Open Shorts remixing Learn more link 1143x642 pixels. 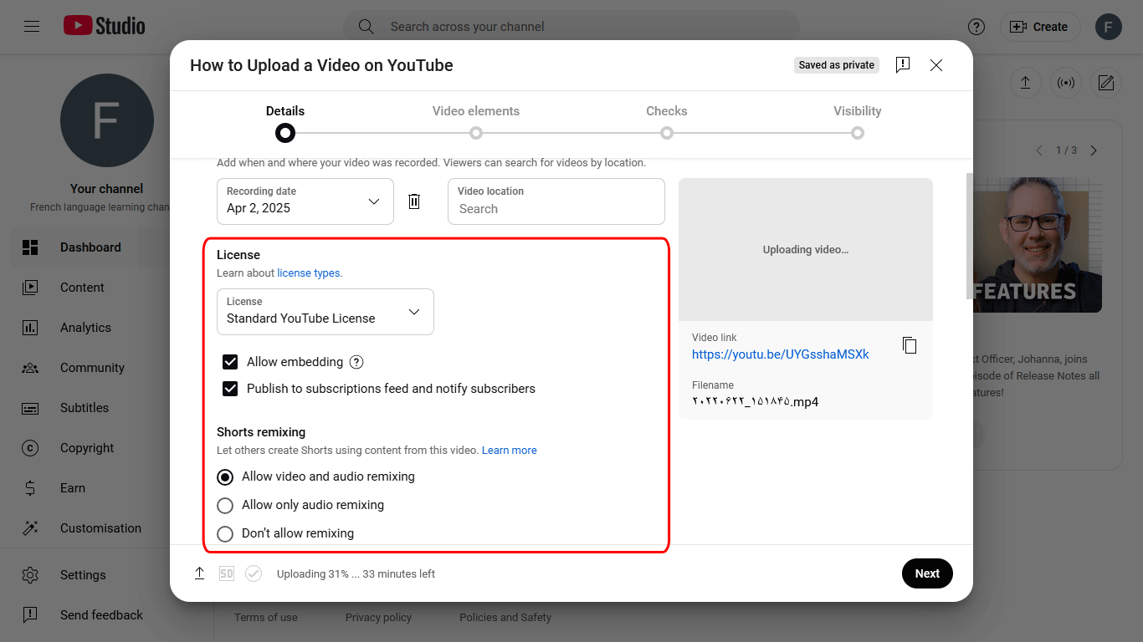pos(510,451)
